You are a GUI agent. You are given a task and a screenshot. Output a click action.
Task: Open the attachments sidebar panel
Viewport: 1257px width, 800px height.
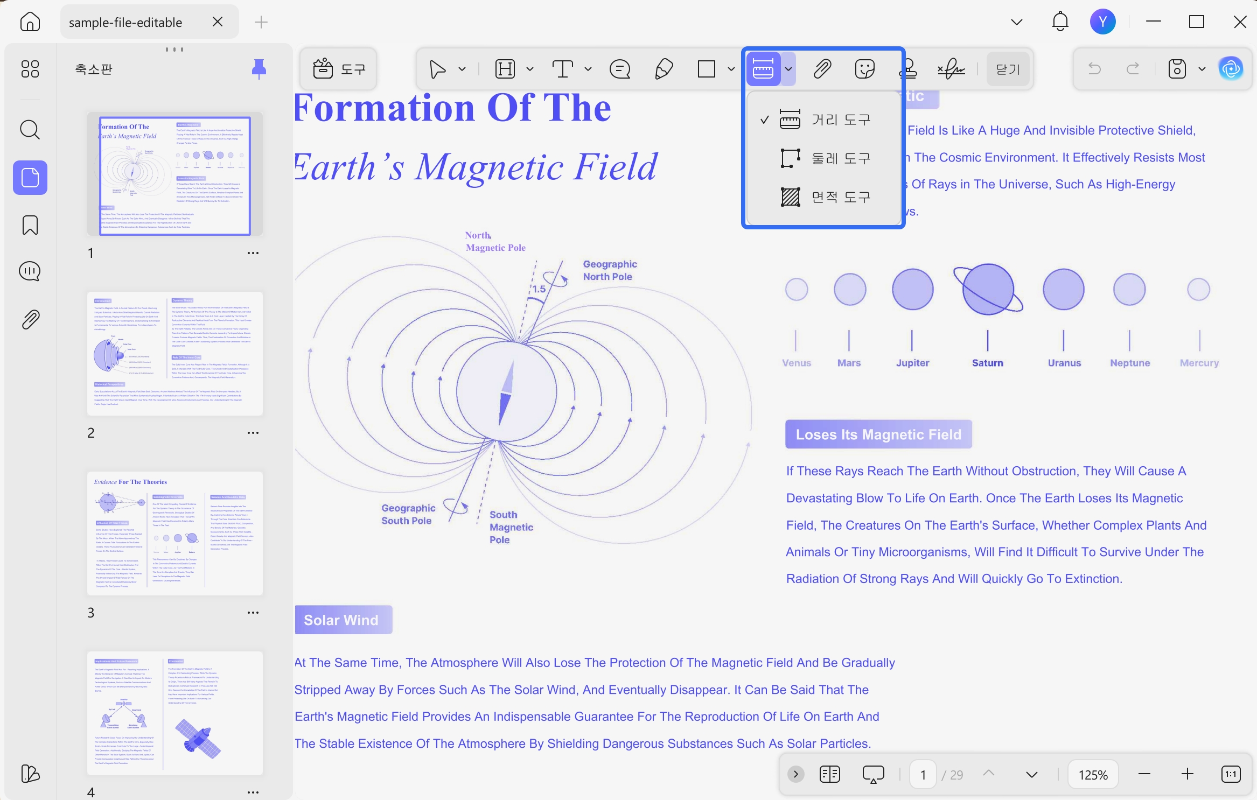click(30, 320)
